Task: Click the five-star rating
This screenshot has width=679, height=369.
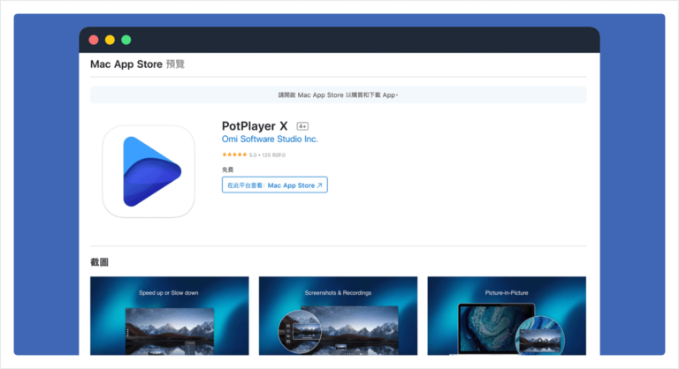Action: click(x=234, y=154)
